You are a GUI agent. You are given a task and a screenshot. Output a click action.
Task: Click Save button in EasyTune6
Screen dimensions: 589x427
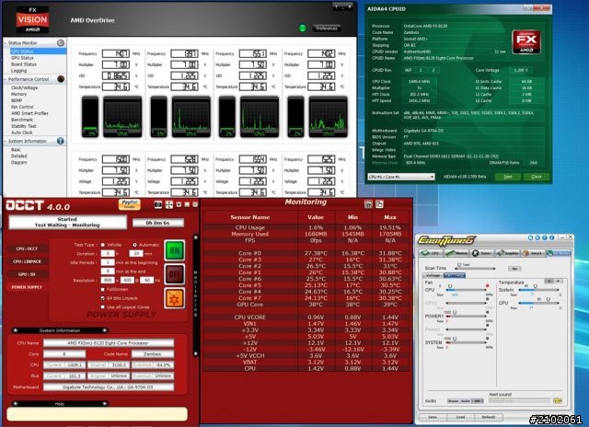coord(433,417)
